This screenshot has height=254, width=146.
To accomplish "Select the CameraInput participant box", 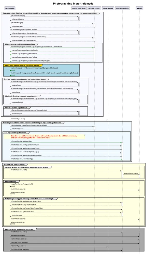I will 108,8.
